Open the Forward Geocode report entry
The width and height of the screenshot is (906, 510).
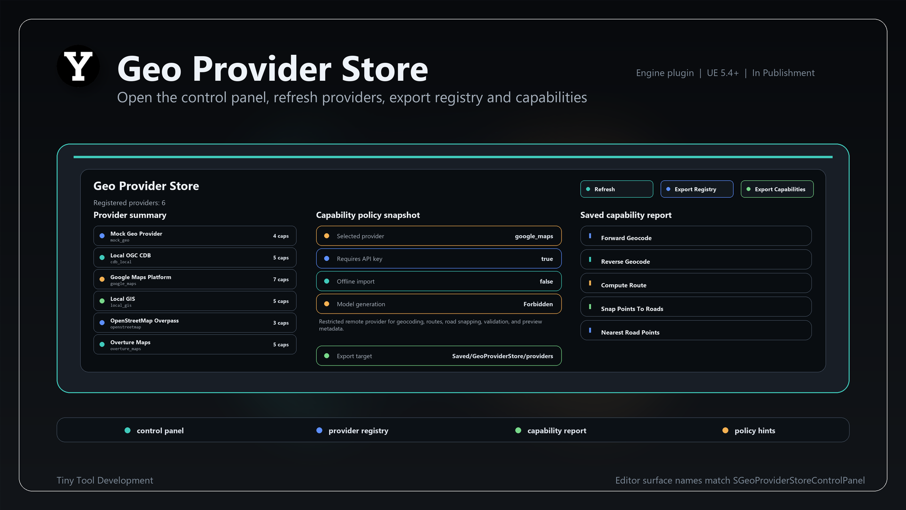[x=696, y=236]
